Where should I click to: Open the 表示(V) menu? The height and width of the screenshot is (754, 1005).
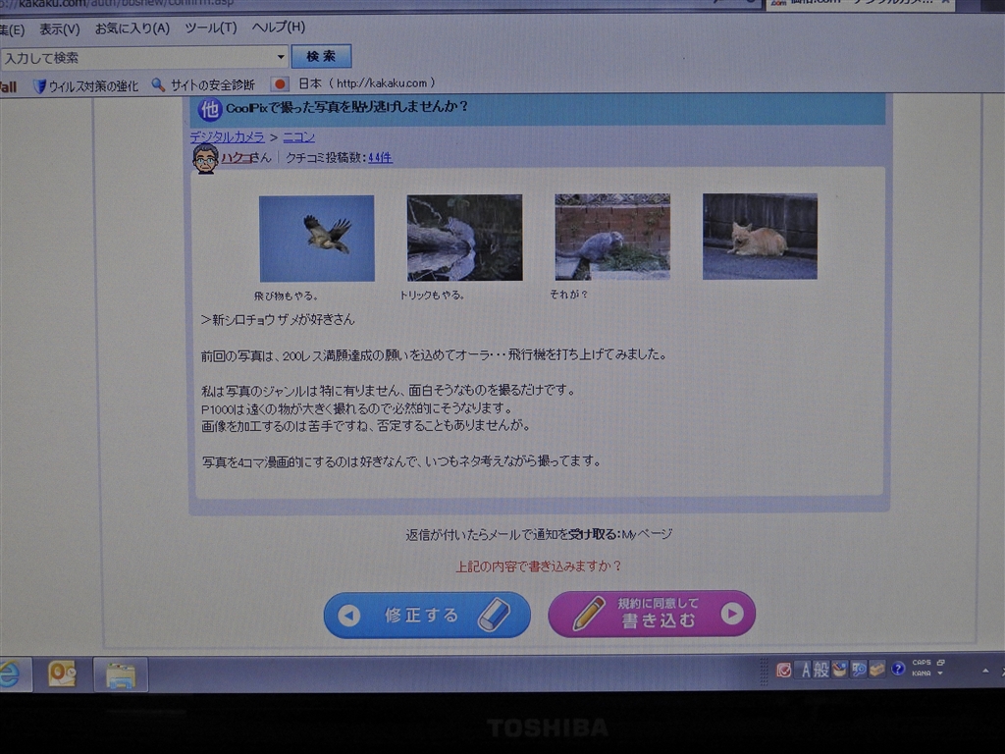tap(60, 28)
